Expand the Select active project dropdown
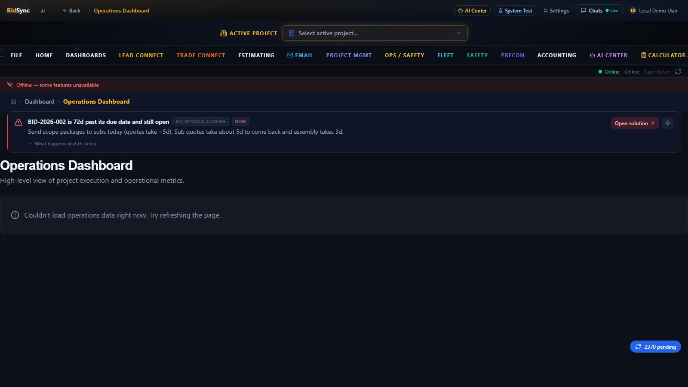 (x=375, y=33)
